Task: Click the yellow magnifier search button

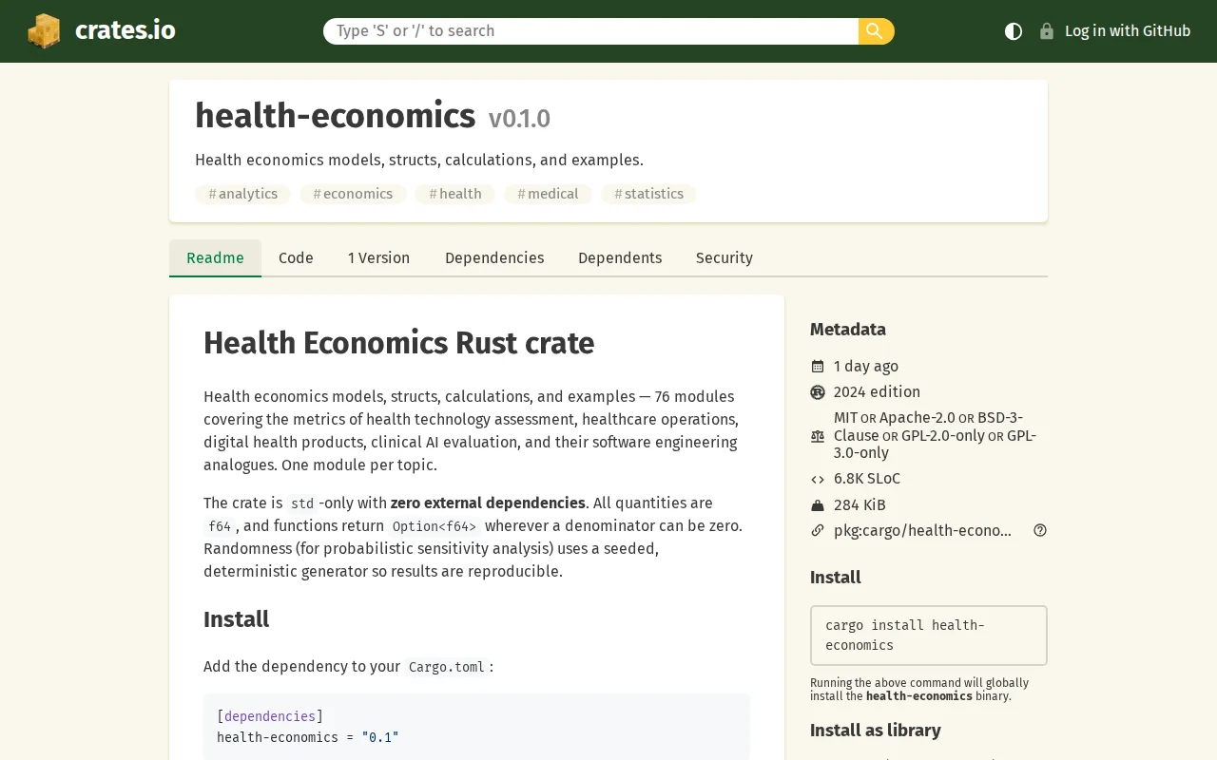Action: (876, 31)
